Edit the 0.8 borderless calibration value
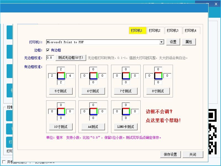221x166 pixels. point(50,58)
